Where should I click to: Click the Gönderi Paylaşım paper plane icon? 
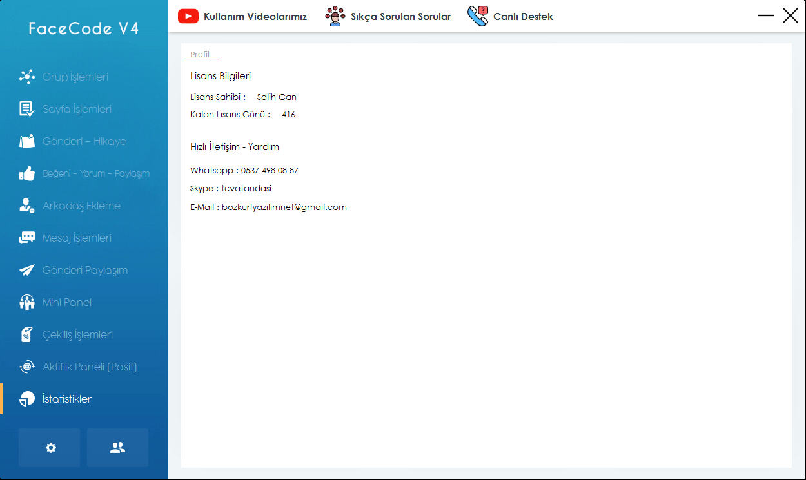tap(27, 270)
